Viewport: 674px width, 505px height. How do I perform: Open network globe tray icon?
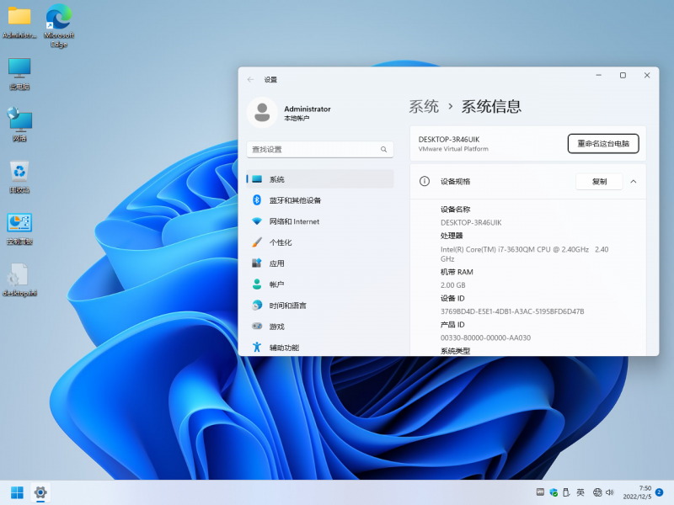click(x=597, y=492)
